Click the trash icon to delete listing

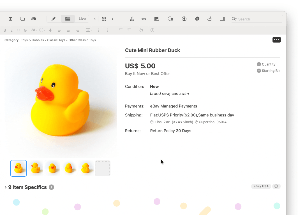pyautogui.click(x=10, y=19)
